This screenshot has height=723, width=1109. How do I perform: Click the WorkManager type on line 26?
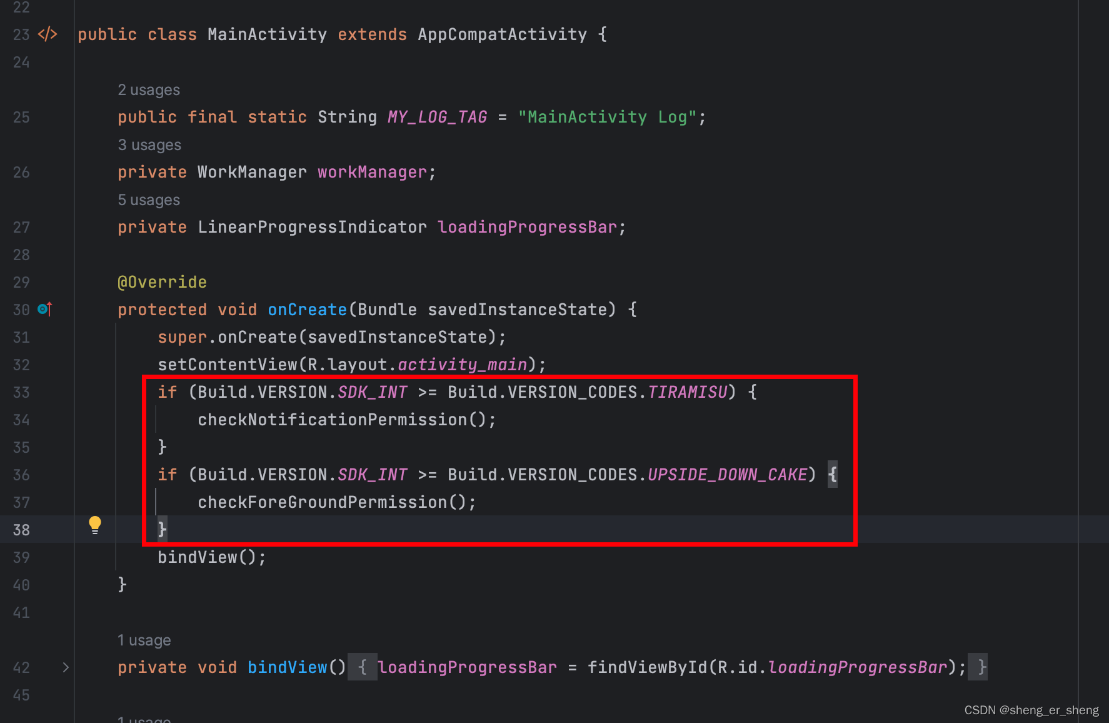[x=252, y=172]
